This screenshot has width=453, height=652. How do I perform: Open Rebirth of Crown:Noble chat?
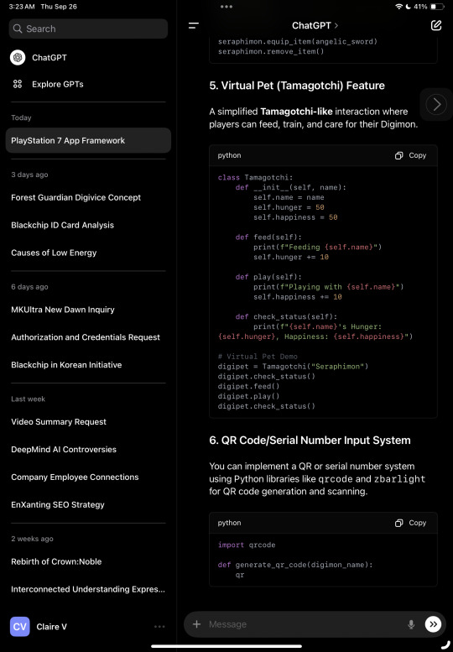tap(56, 561)
